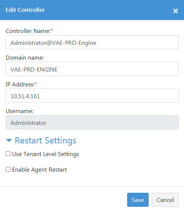Click the Restart Settings heading text
Screen dimensions: 184x212
45,140
